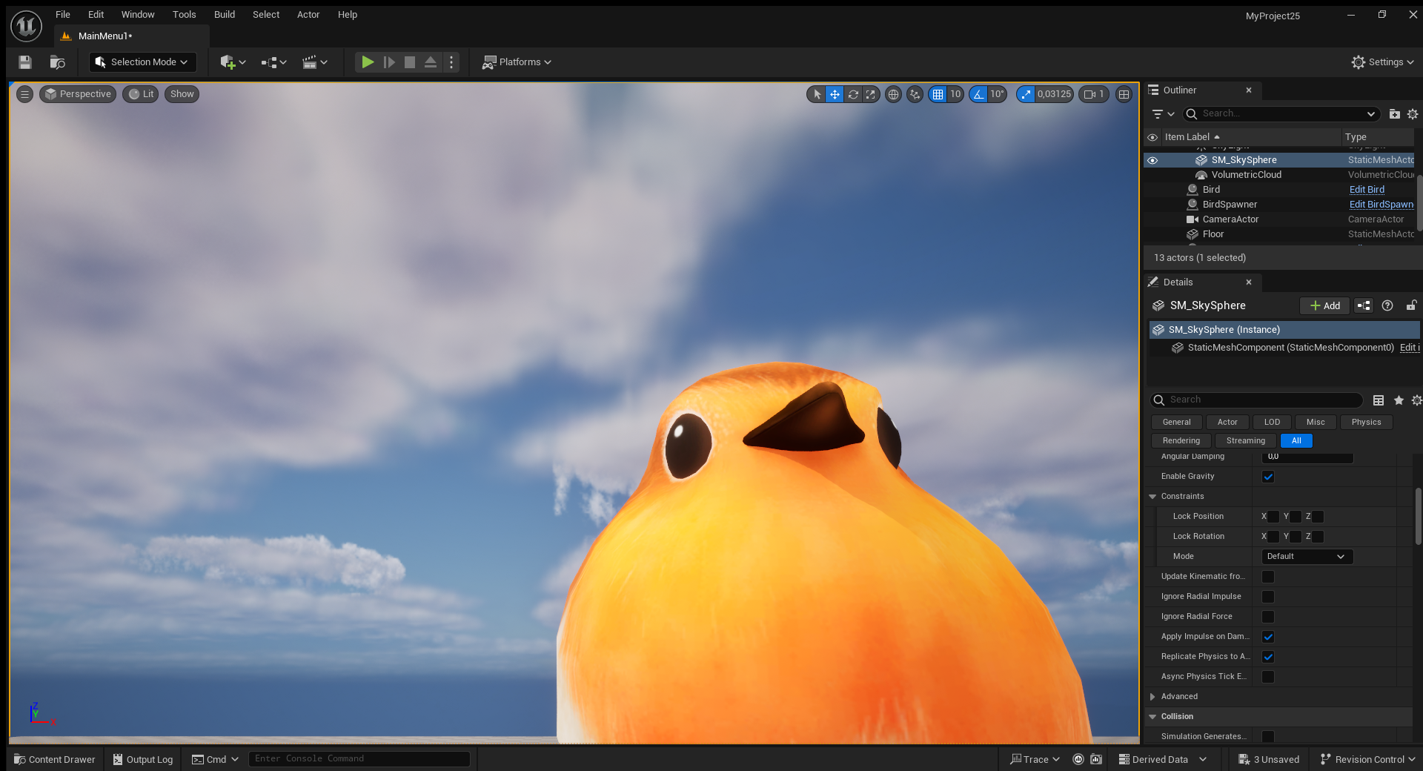This screenshot has height=771, width=1423.
Task: Open the File menu
Action: pos(63,14)
